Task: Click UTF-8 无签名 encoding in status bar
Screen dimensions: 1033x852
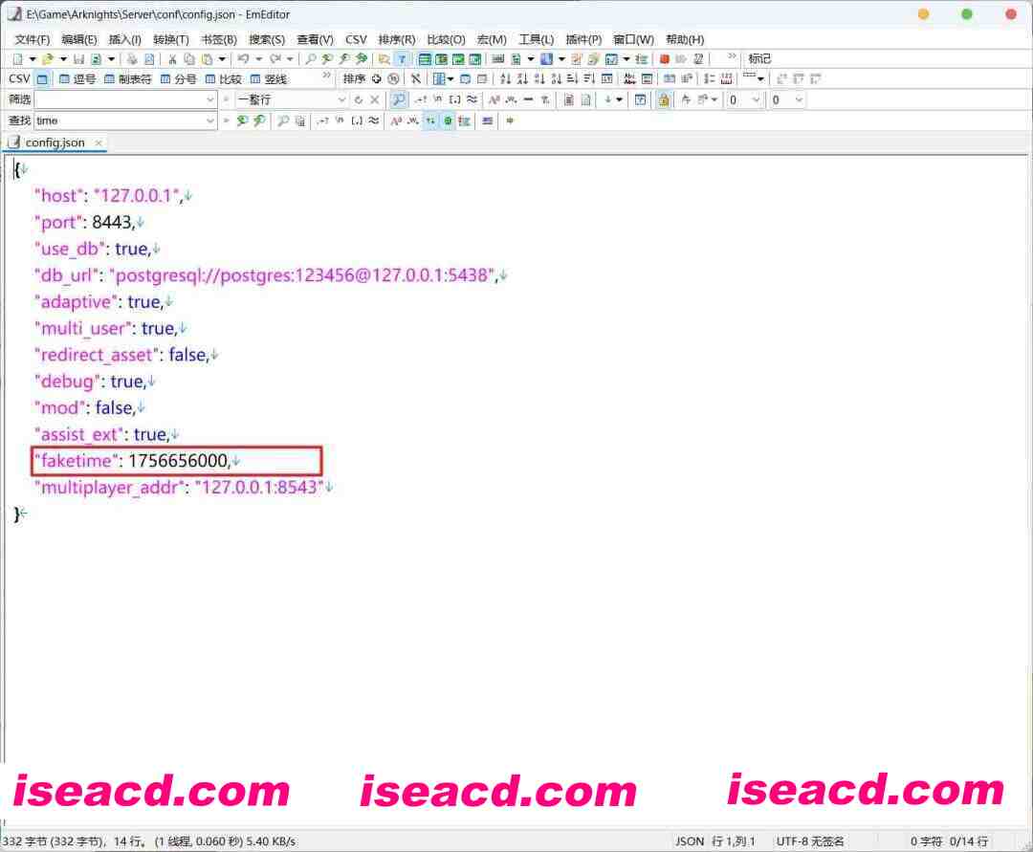Action: pyautogui.click(x=810, y=841)
